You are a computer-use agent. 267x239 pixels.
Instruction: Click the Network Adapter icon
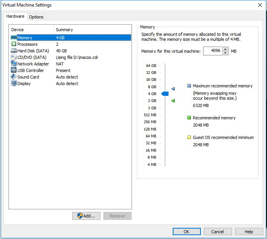pyautogui.click(x=14, y=64)
